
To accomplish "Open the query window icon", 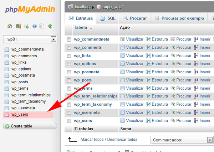I will click(26, 26).
